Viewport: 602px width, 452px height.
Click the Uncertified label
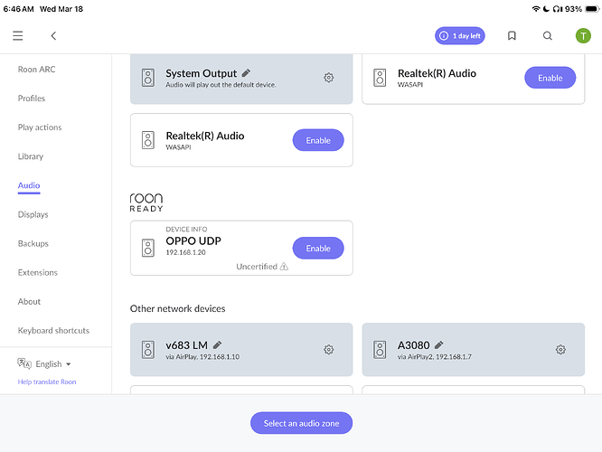(257, 266)
